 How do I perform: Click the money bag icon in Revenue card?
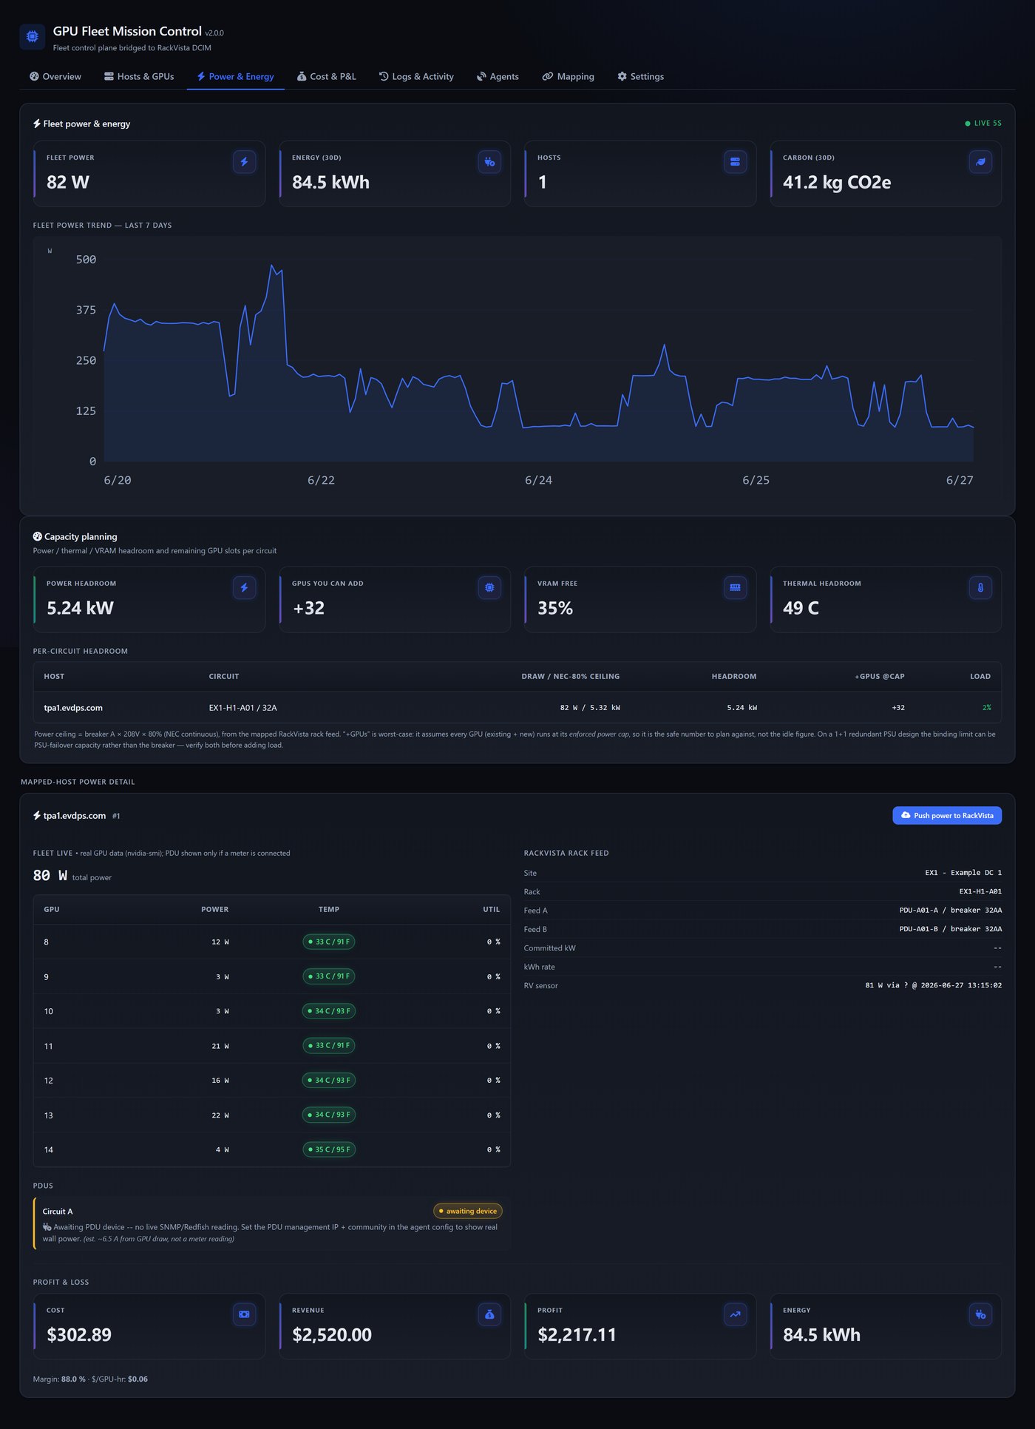coord(489,1314)
